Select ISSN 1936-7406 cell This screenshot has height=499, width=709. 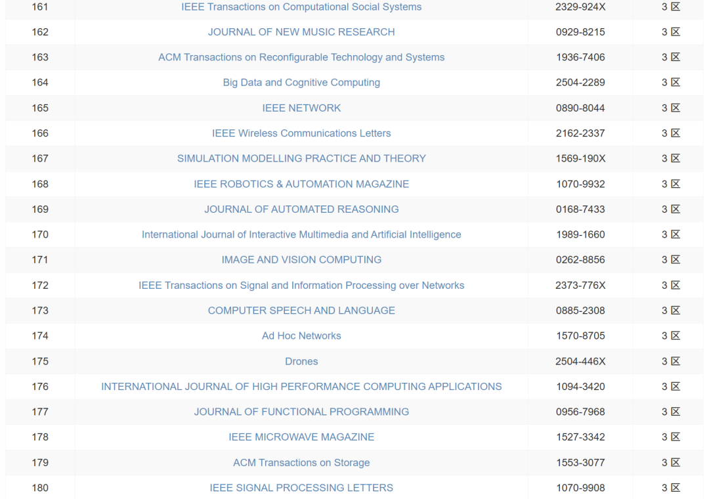(x=580, y=58)
